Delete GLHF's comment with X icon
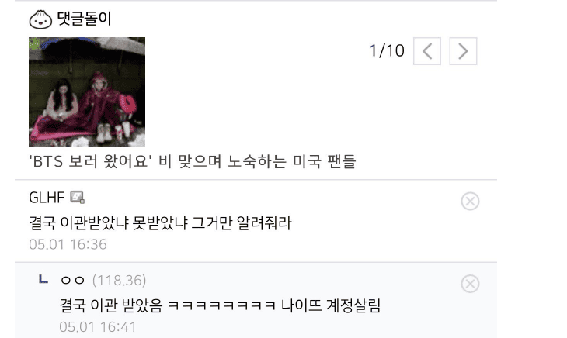 470,202
